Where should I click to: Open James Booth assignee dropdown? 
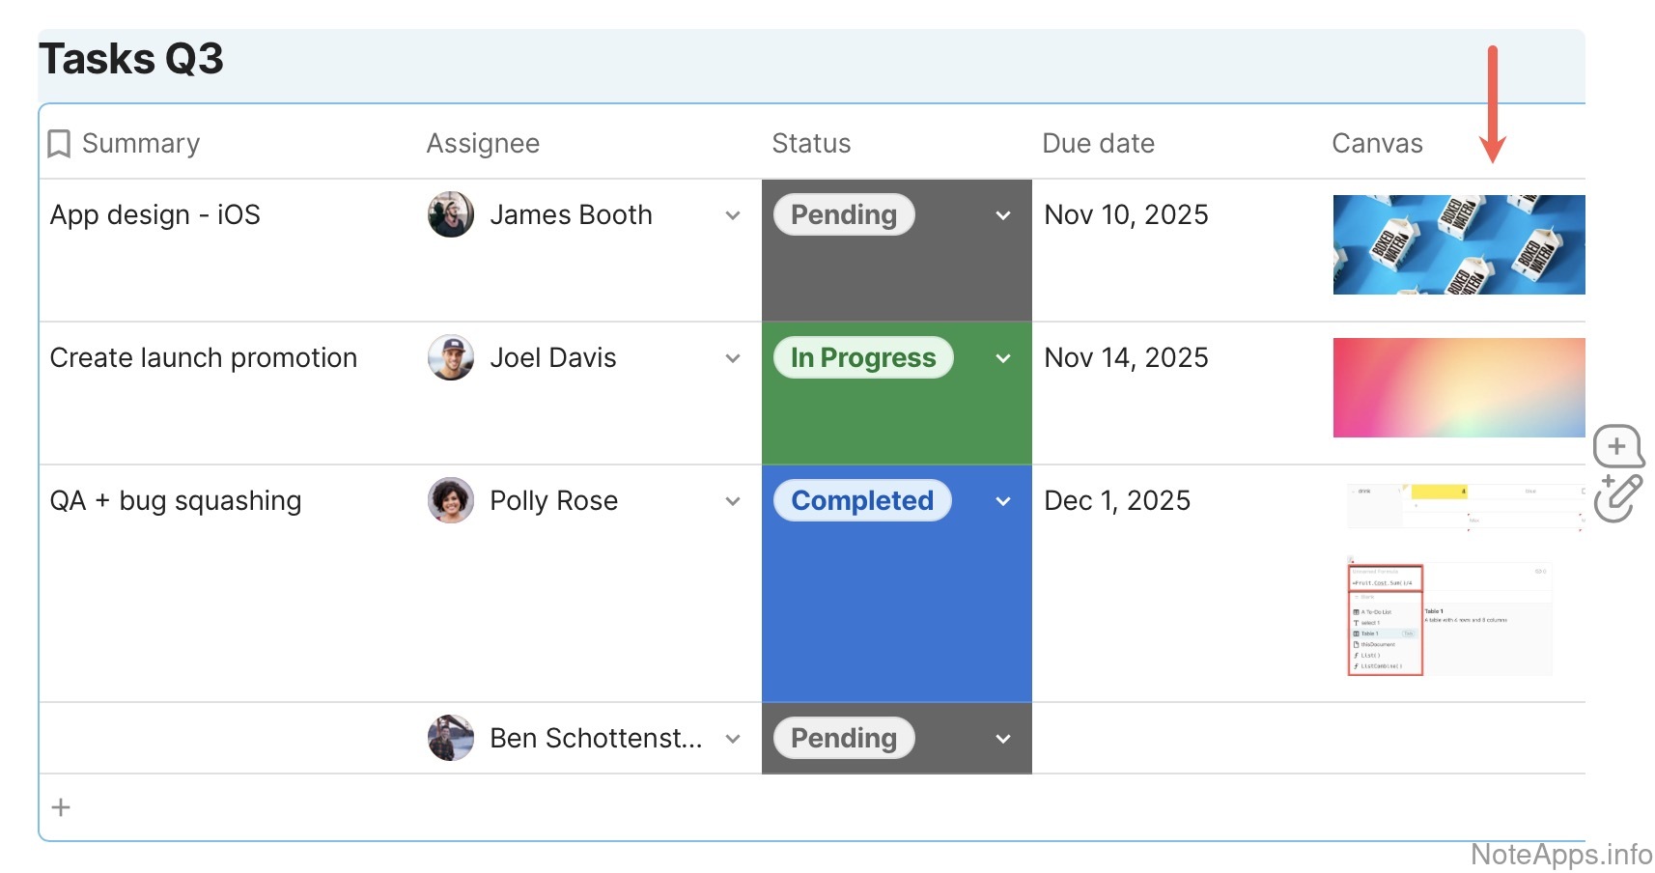pyautogui.click(x=733, y=215)
